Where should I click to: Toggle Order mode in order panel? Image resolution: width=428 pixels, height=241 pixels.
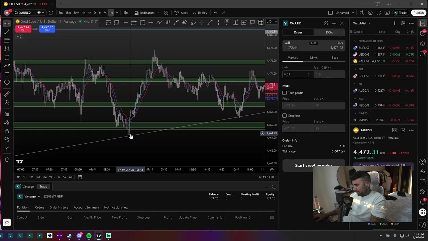298,32
